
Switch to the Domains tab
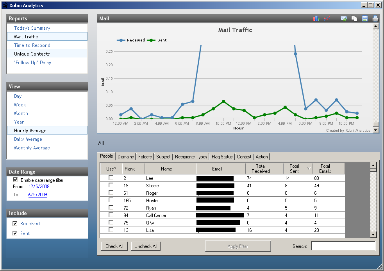pyautogui.click(x=125, y=157)
